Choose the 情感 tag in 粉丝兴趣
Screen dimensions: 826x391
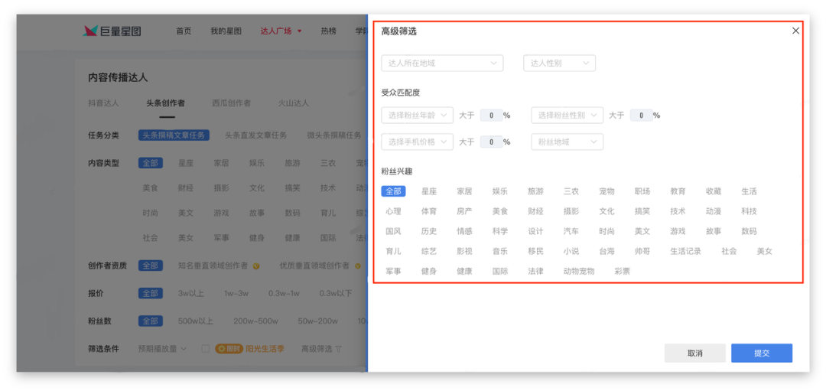click(x=465, y=231)
